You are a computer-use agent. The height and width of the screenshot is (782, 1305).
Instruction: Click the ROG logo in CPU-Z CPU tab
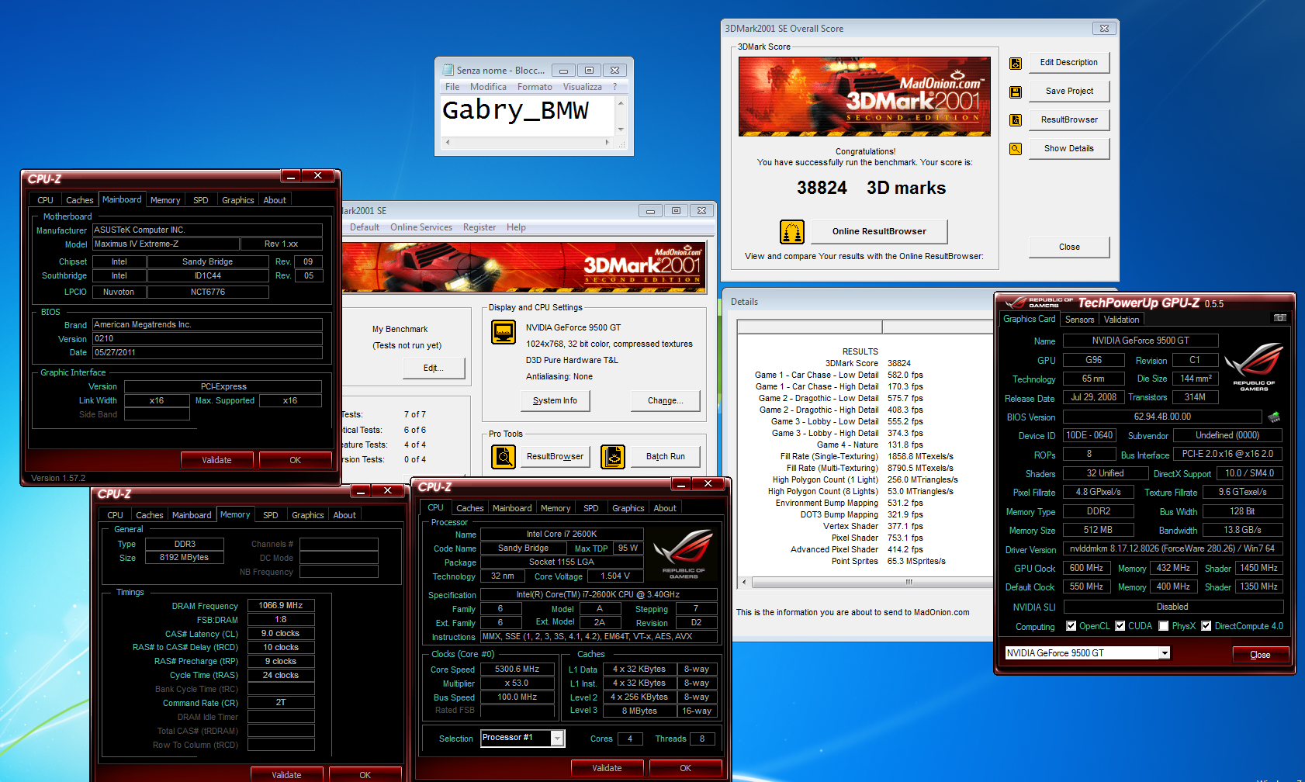(684, 554)
